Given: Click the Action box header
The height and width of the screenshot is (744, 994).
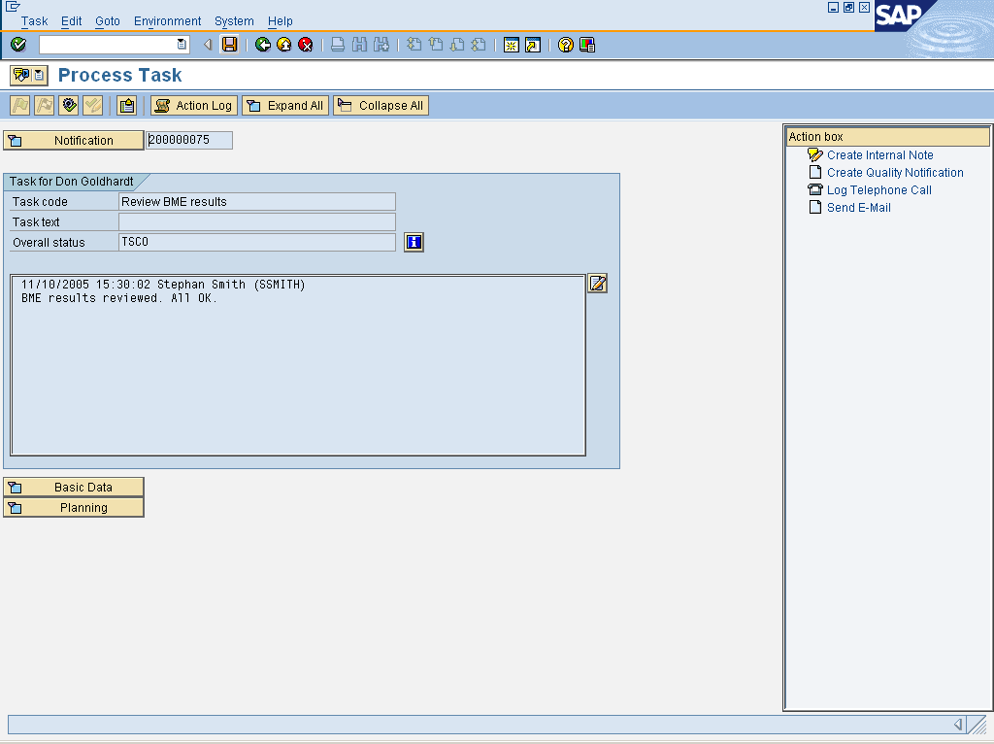Looking at the screenshot, I should click(x=887, y=136).
